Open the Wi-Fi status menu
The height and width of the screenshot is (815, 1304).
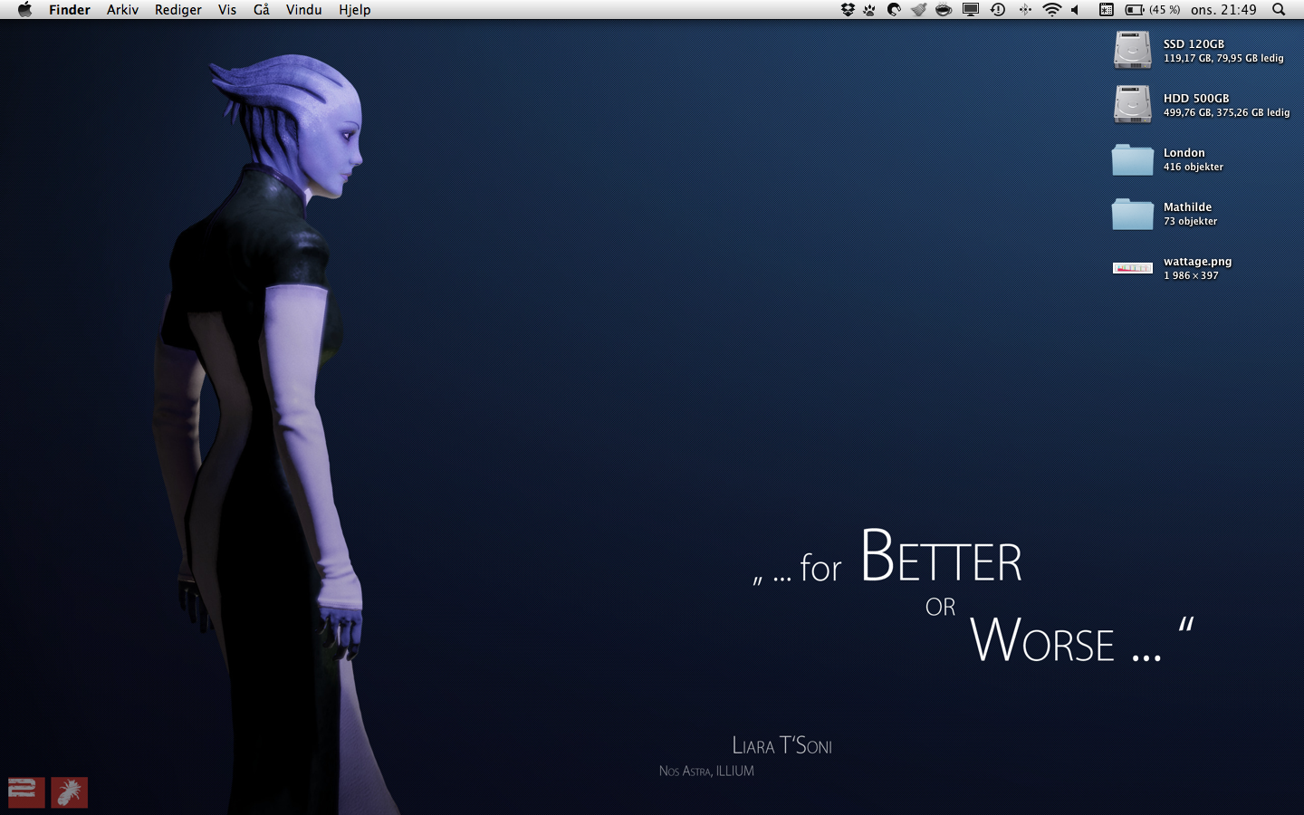click(x=1051, y=9)
